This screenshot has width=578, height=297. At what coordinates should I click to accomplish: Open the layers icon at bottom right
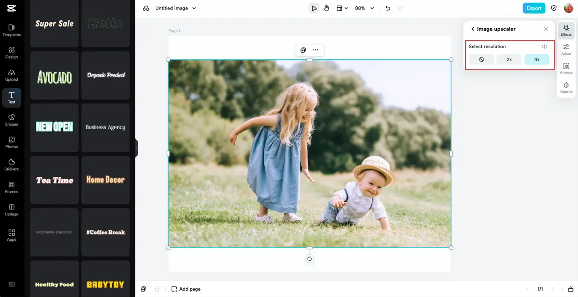[571, 289]
